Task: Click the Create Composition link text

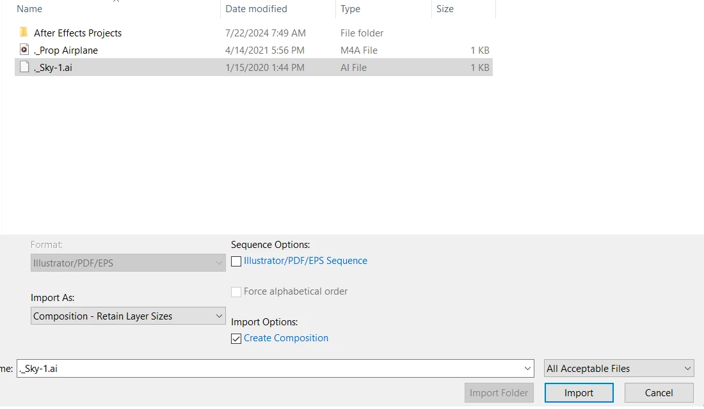Action: pyautogui.click(x=286, y=338)
